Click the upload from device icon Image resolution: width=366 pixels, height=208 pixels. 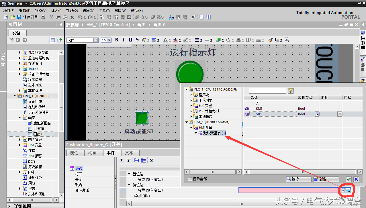pos(116,17)
